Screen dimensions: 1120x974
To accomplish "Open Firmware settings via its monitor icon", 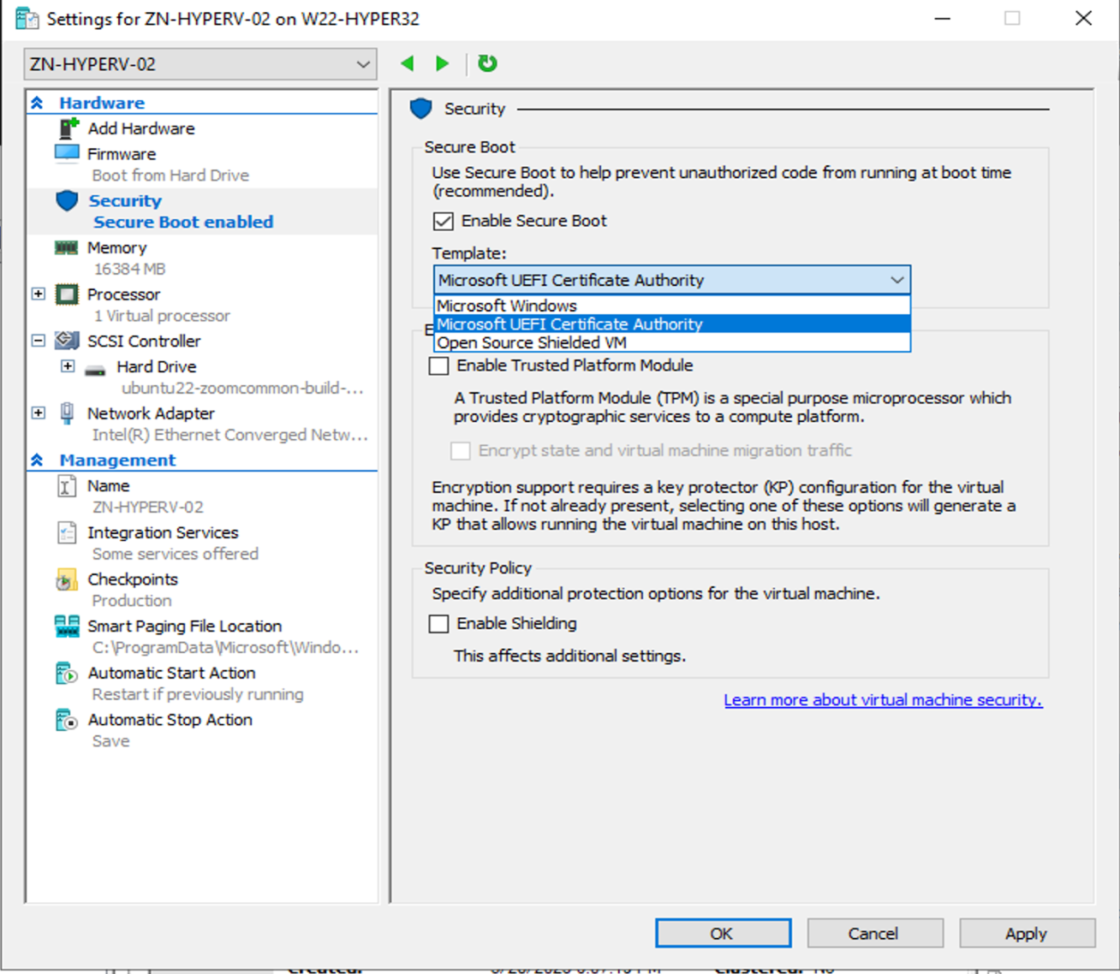I will click(67, 154).
